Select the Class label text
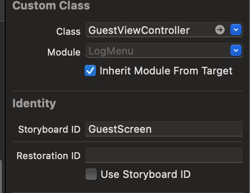250x193 pixels. [68, 32]
